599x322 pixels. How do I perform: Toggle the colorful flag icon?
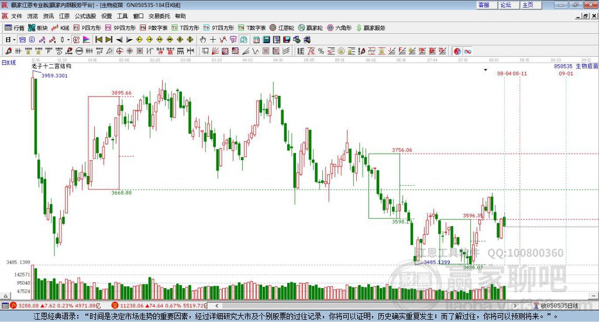point(87,39)
